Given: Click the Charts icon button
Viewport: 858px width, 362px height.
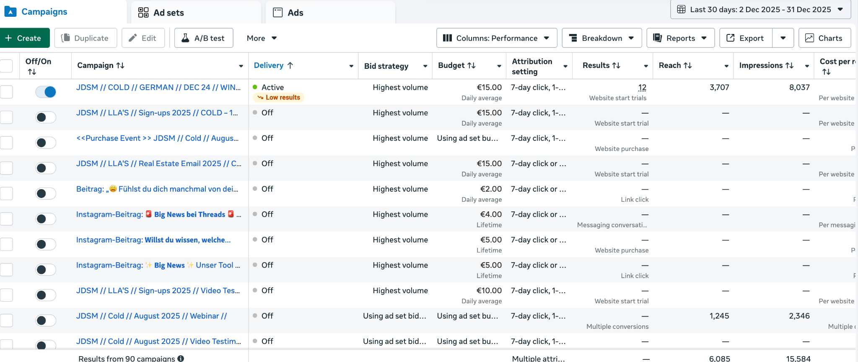Looking at the screenshot, I should pos(810,38).
